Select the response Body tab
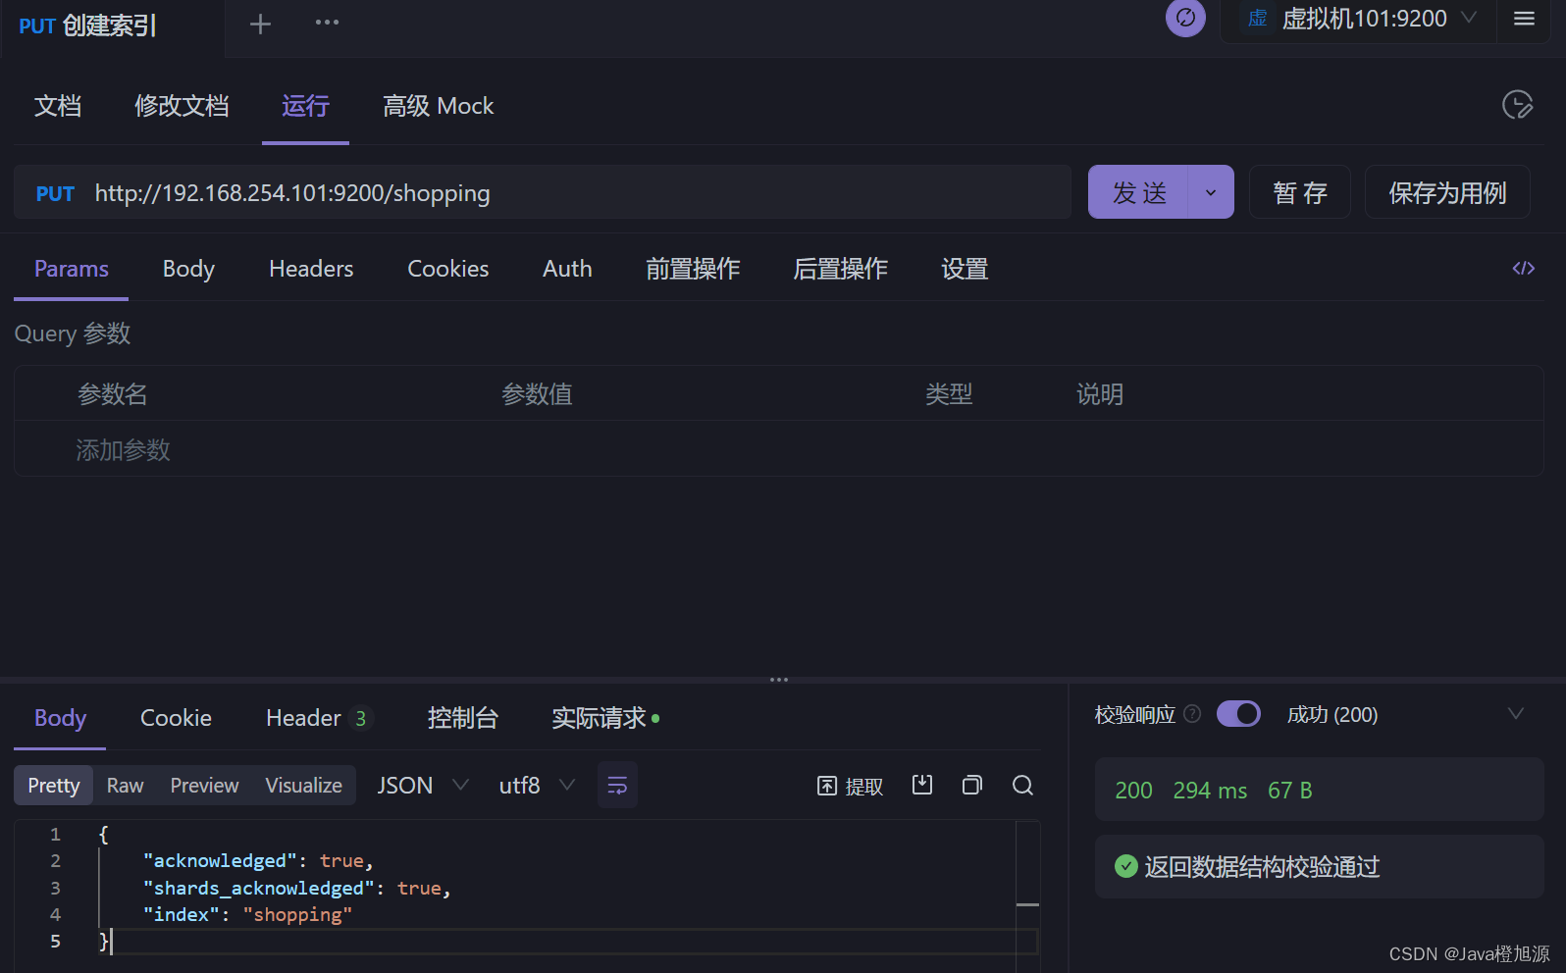Viewport: 1566px width, 973px height. (x=60, y=718)
